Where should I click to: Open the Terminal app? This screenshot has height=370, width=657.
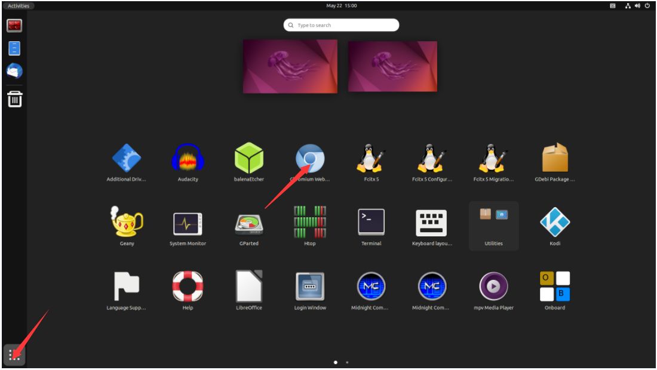(x=371, y=223)
